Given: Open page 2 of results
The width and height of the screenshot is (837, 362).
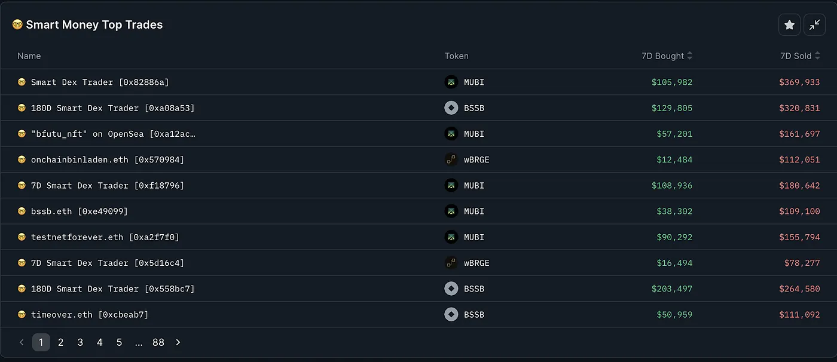Looking at the screenshot, I should click(60, 342).
